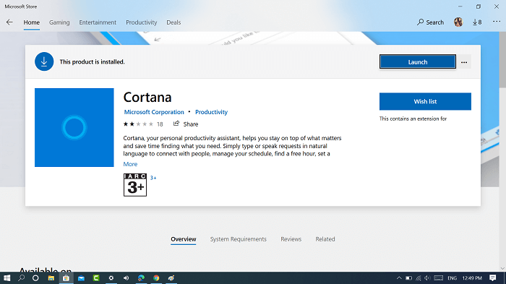Open the 3+ age rating link
Screen dimensions: 506x284
(x=153, y=178)
